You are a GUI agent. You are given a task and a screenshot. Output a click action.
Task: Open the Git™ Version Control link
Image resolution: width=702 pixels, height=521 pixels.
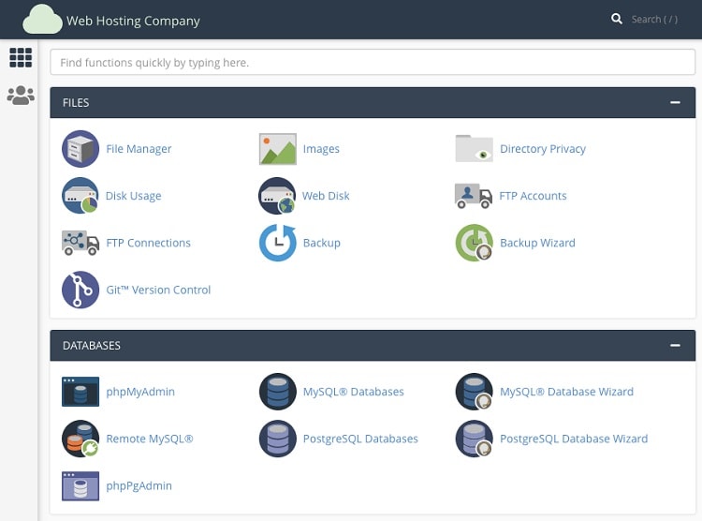pyautogui.click(x=158, y=290)
